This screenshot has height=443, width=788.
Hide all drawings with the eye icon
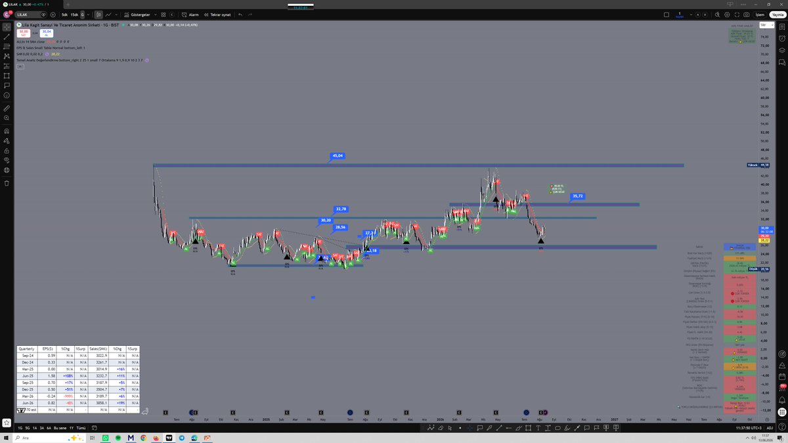7,160
